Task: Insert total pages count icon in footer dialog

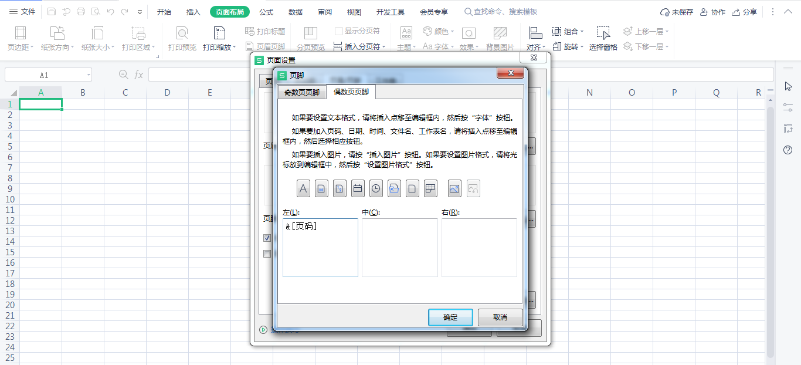Action: tap(340, 188)
